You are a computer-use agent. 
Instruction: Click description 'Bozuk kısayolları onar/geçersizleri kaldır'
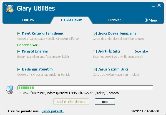tap(43, 57)
